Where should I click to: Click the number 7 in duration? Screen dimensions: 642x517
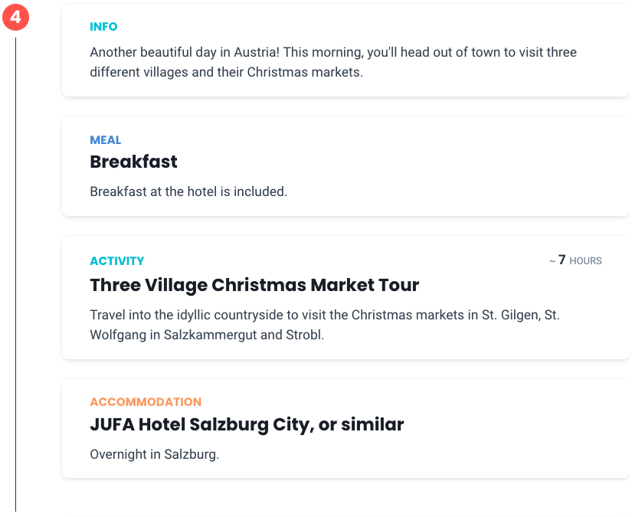(562, 260)
